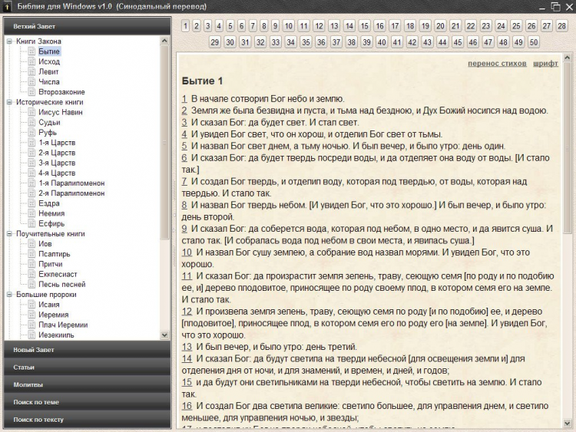Select Иезекииль book
Screen dimensions: 576x432
click(x=56, y=335)
